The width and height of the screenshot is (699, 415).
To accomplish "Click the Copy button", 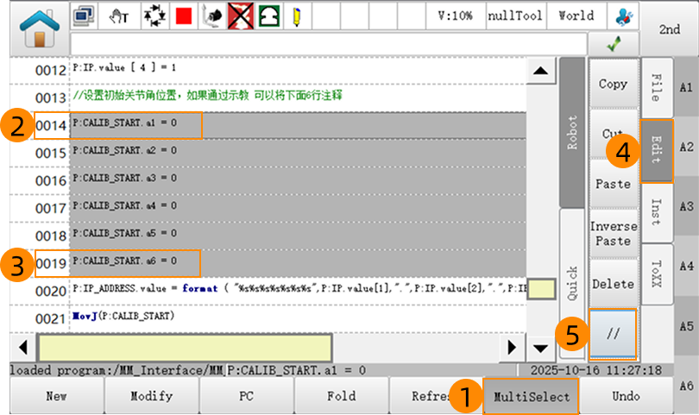I will [x=614, y=84].
